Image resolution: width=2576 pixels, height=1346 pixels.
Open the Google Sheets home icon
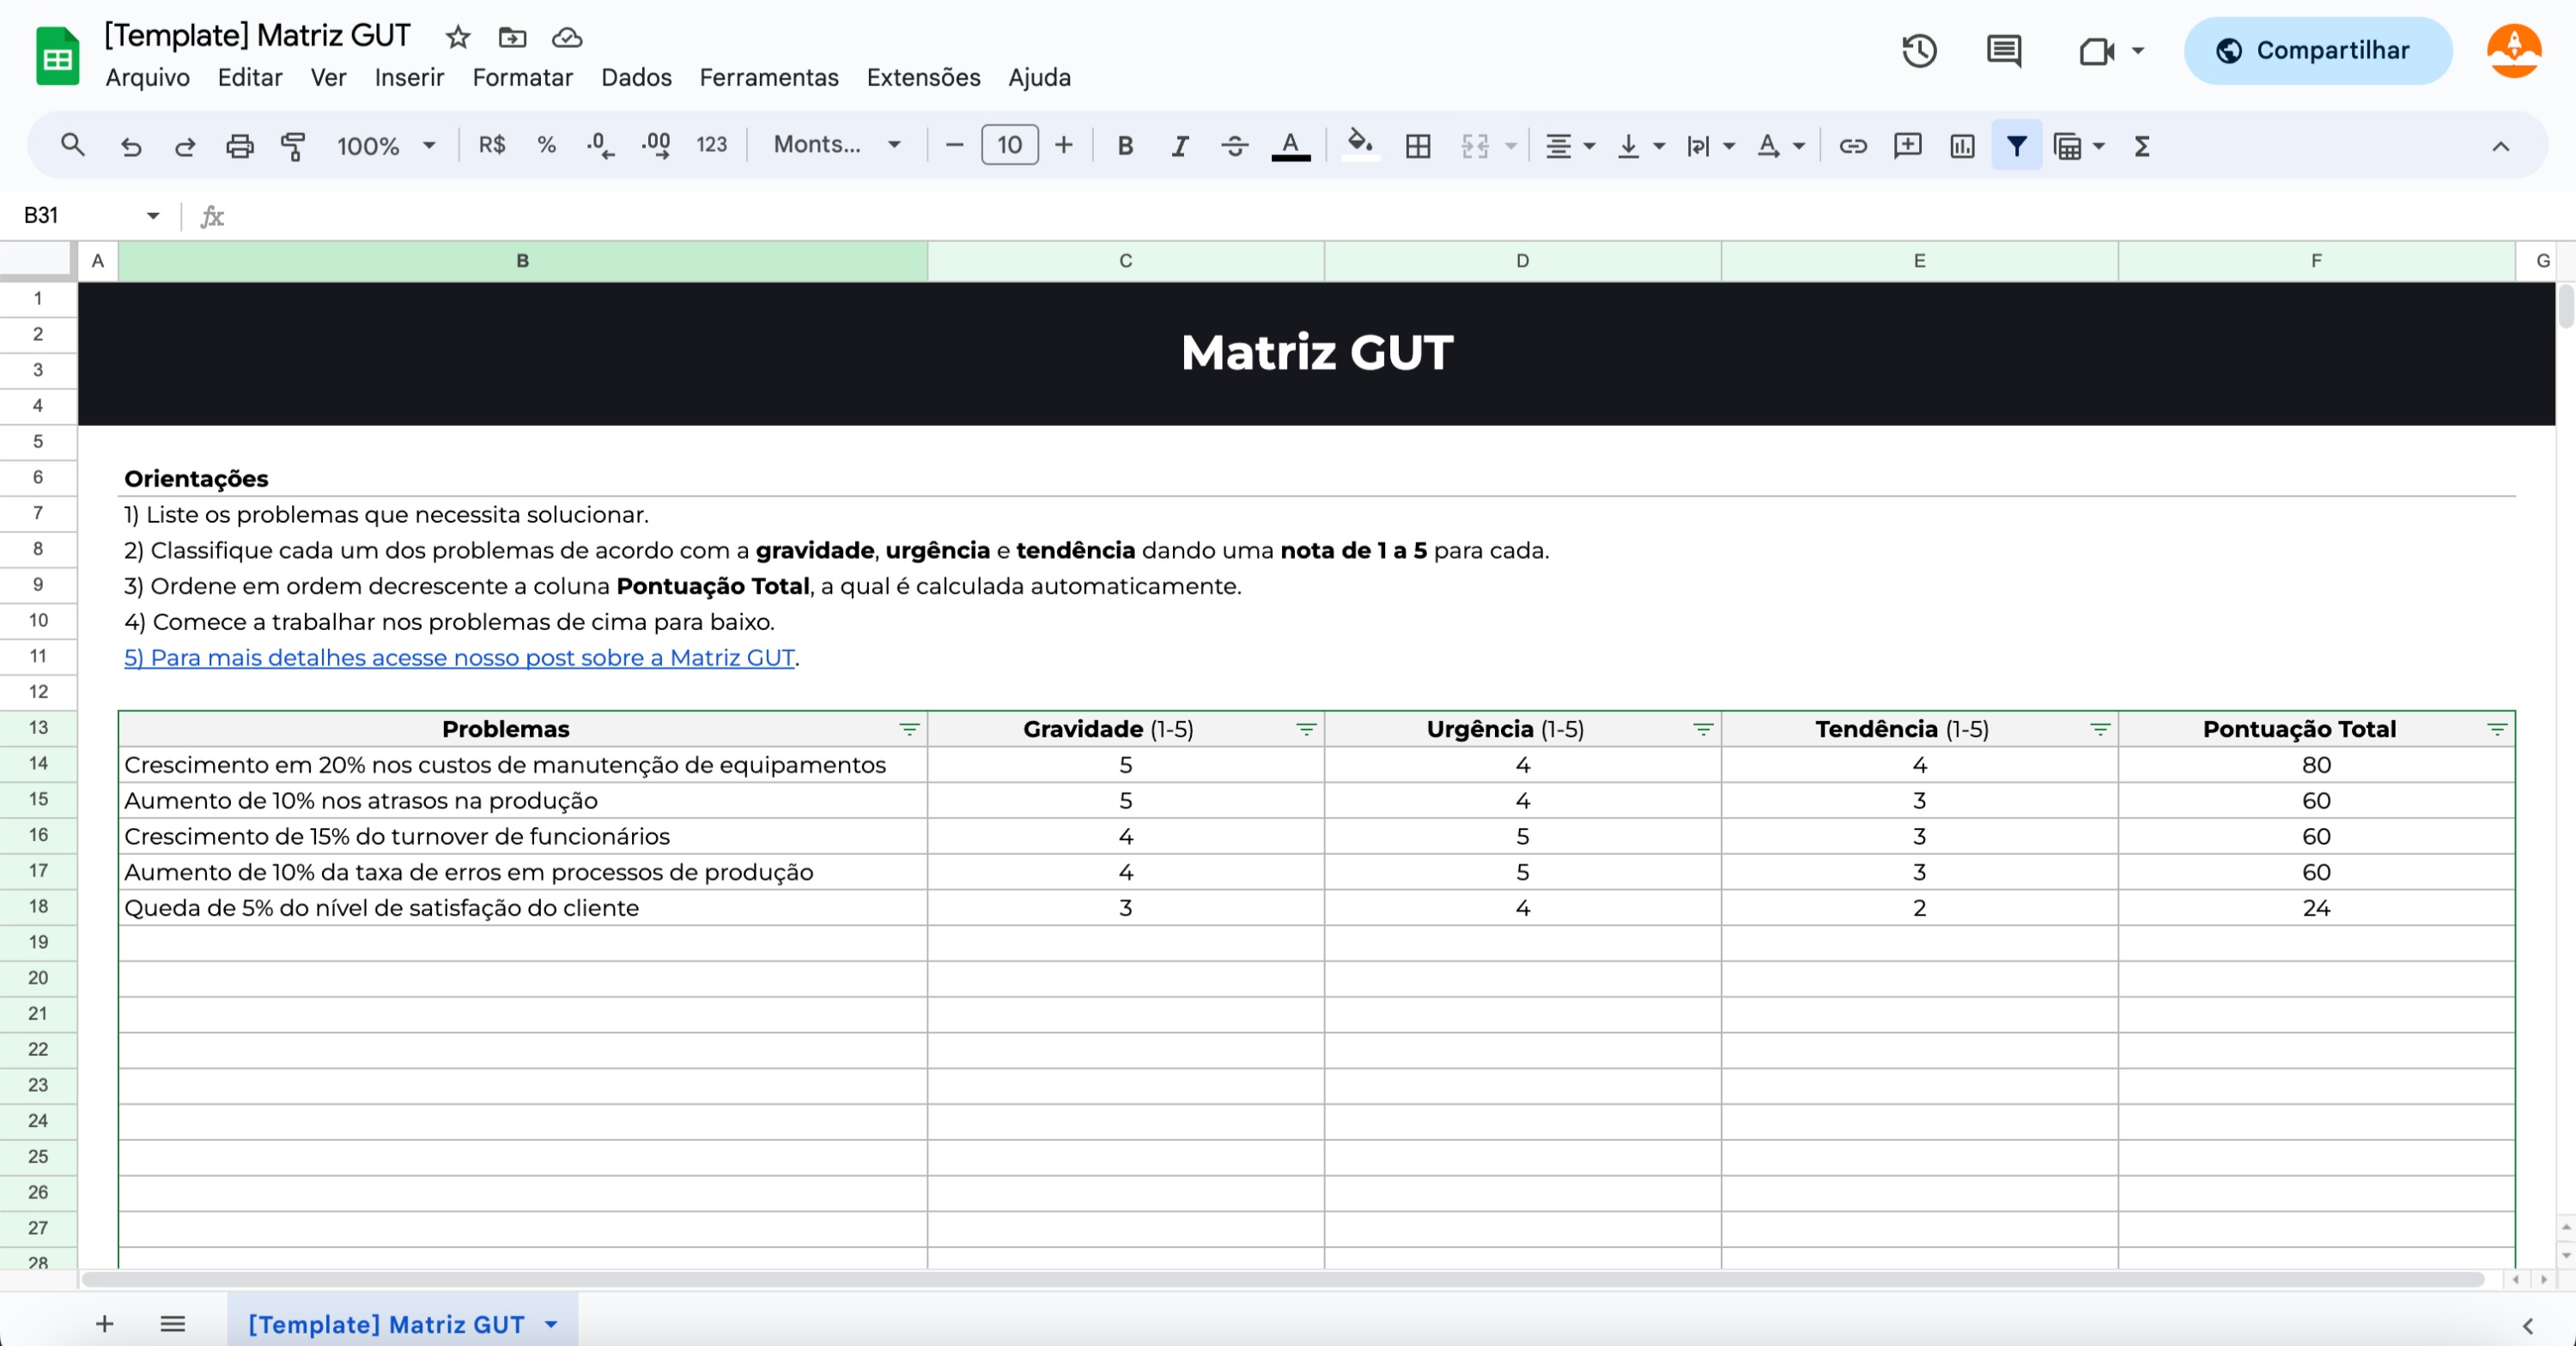[x=58, y=56]
